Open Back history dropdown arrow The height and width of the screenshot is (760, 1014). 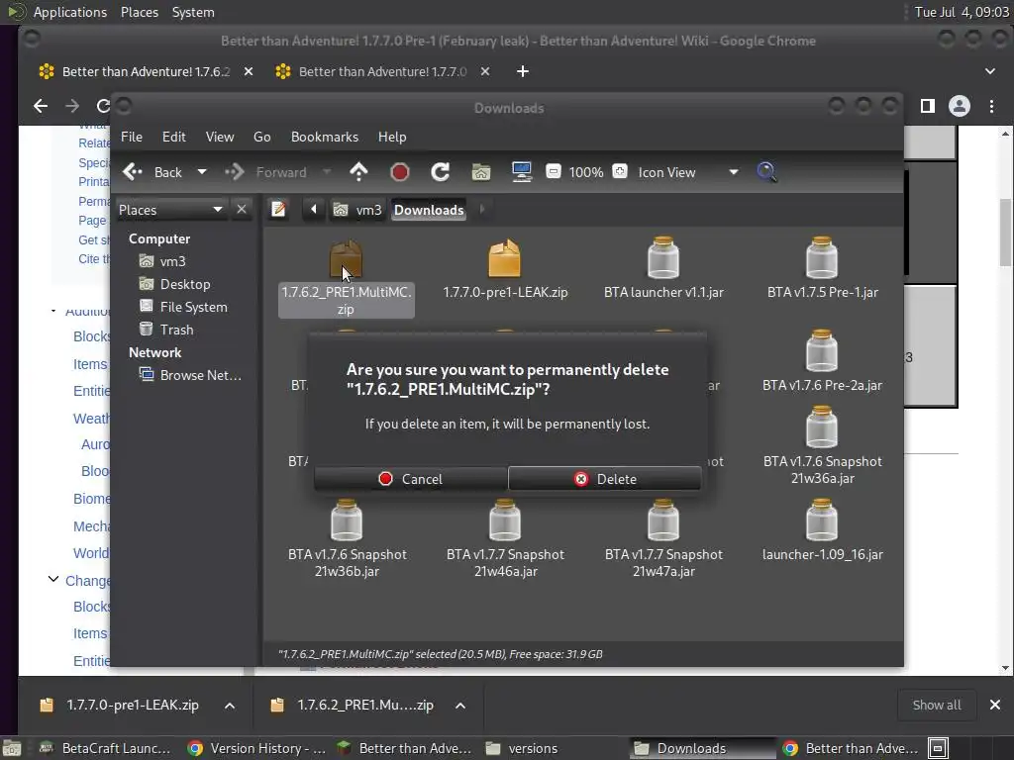coord(202,172)
